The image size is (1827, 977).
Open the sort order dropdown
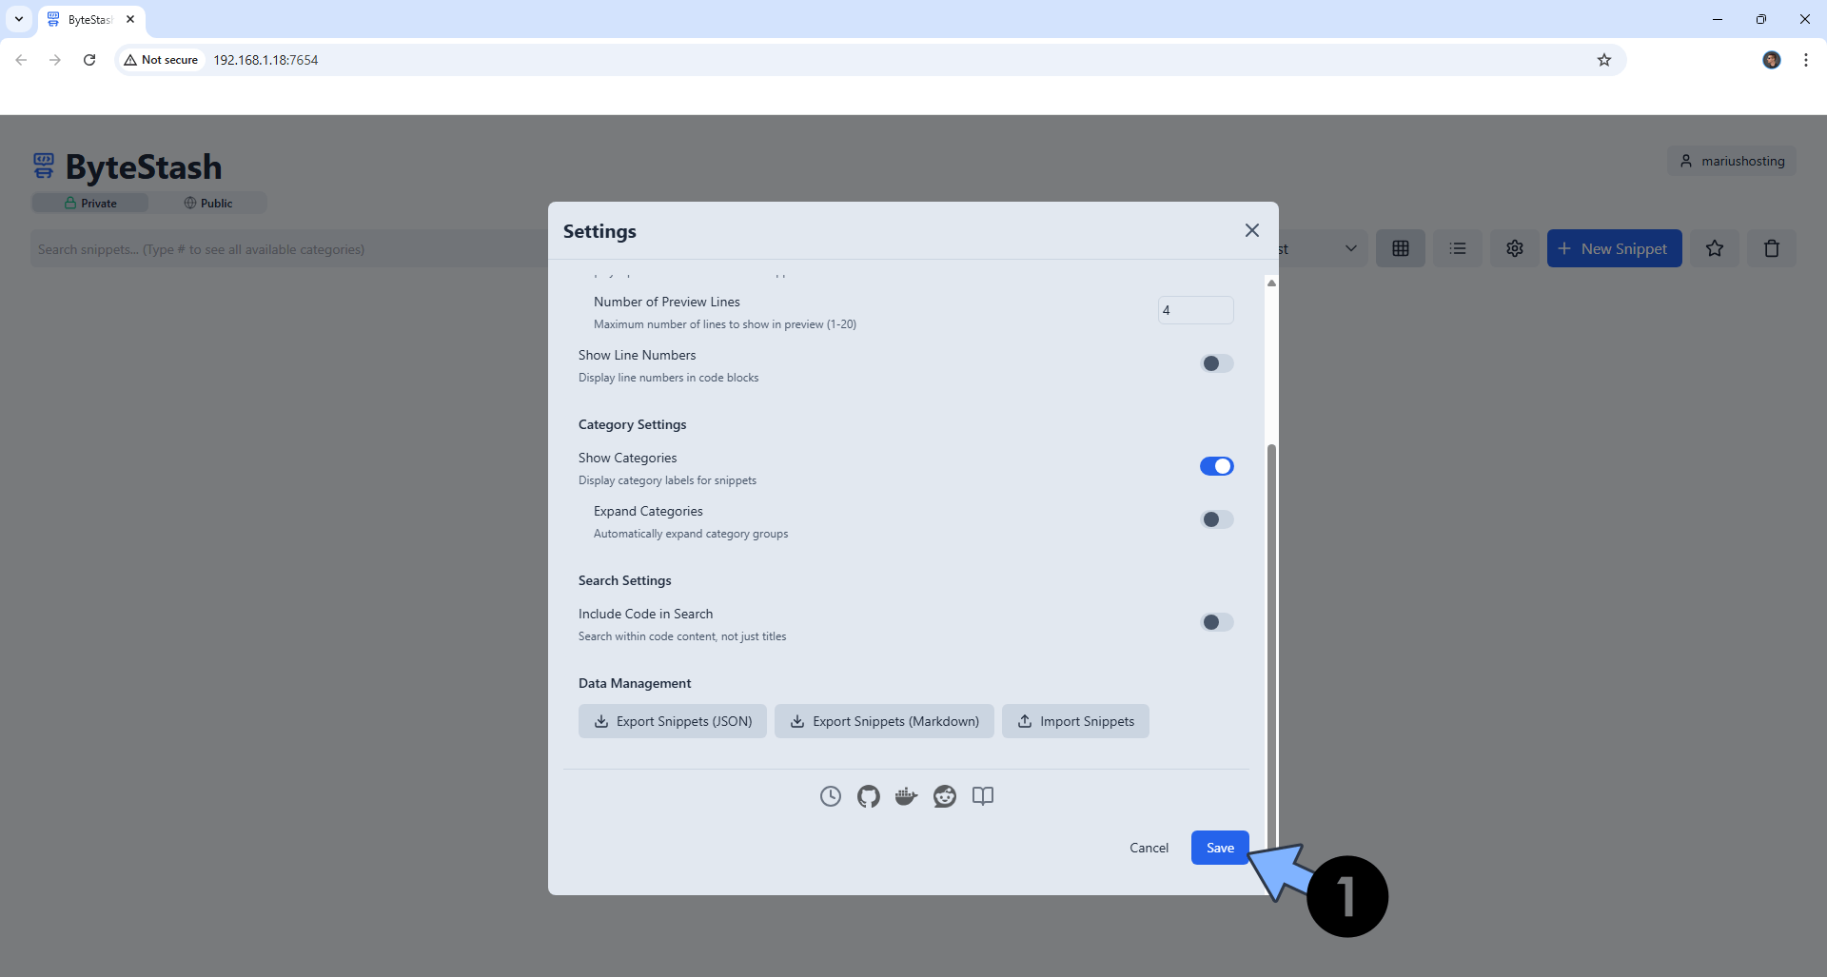coord(1351,248)
